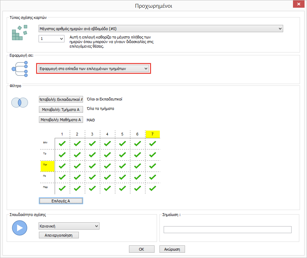Image resolution: width=307 pixels, height=258 pixels.
Task: Open the number dropdown showing 1
Action: tap(51, 39)
